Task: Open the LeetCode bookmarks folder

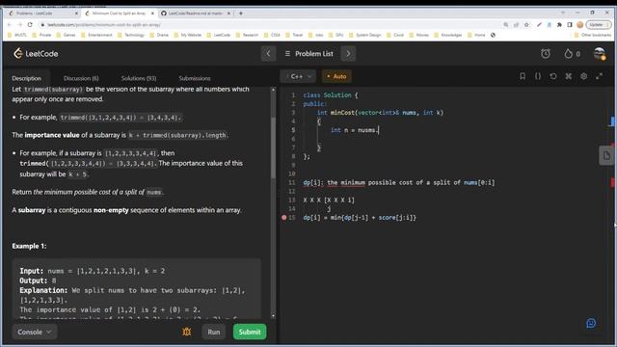Action: [x=219, y=35]
